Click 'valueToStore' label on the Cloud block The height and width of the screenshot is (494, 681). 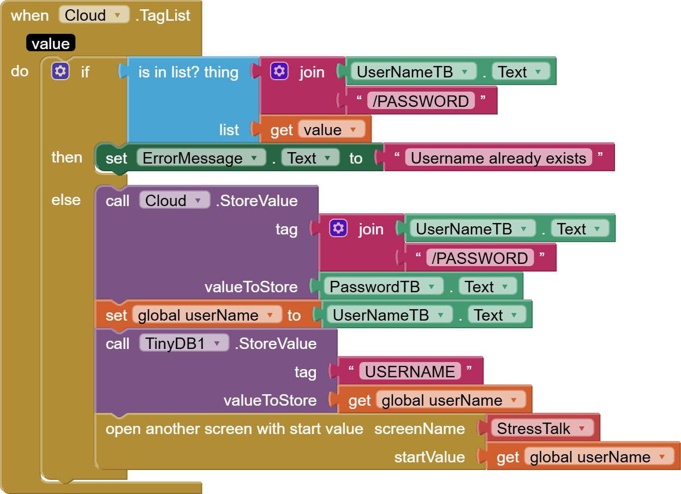coord(251,287)
